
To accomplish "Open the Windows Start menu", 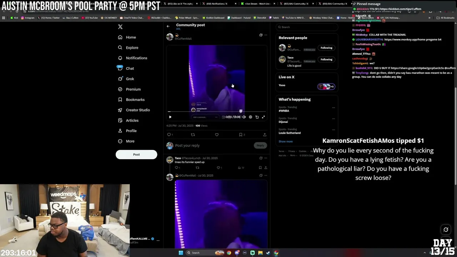I will [x=181, y=253].
